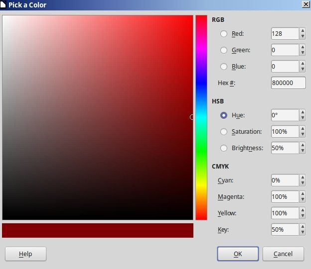
Task: Select the Brightness radio button
Action: pos(223,148)
